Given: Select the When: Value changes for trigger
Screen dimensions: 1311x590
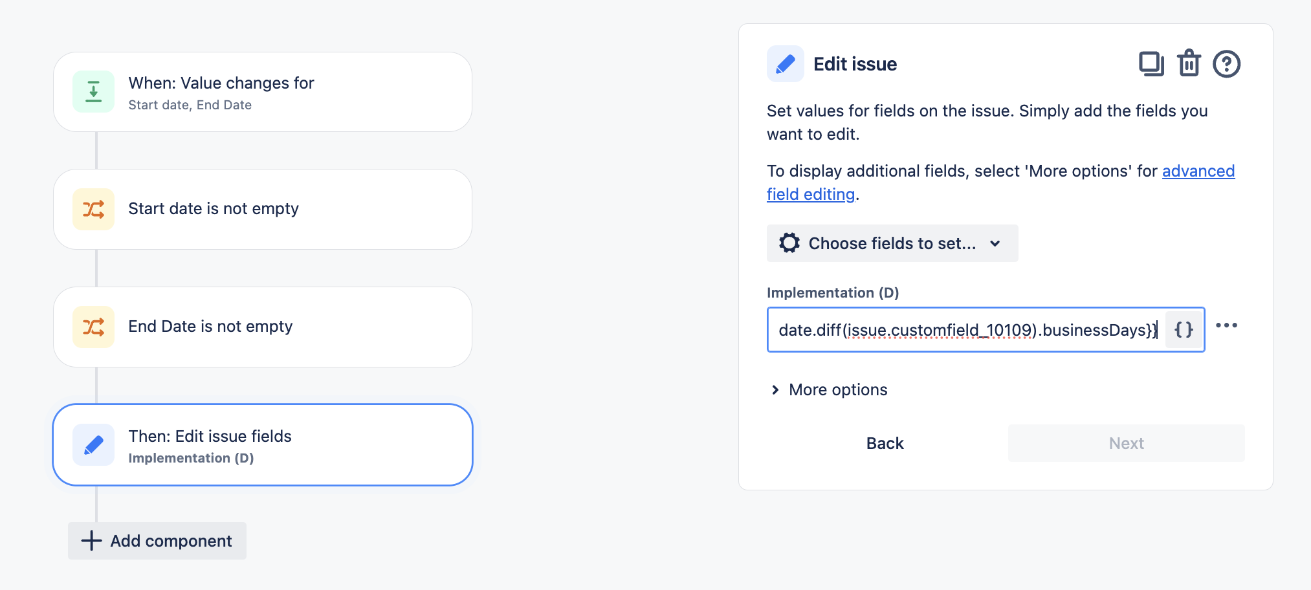Looking at the screenshot, I should click(x=263, y=92).
